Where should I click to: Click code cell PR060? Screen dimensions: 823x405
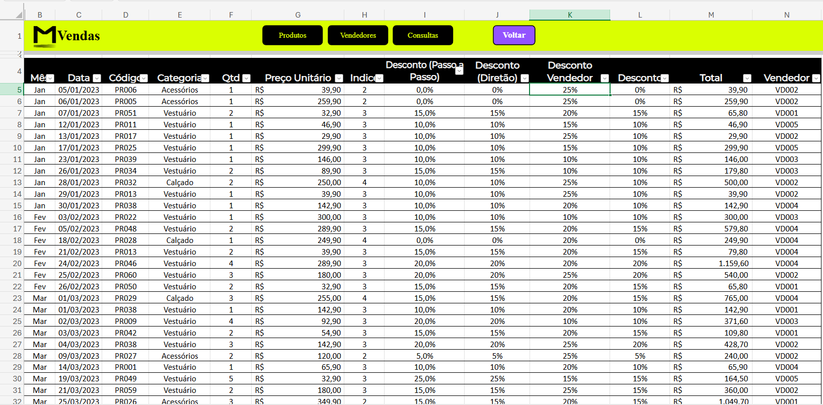pyautogui.click(x=125, y=275)
